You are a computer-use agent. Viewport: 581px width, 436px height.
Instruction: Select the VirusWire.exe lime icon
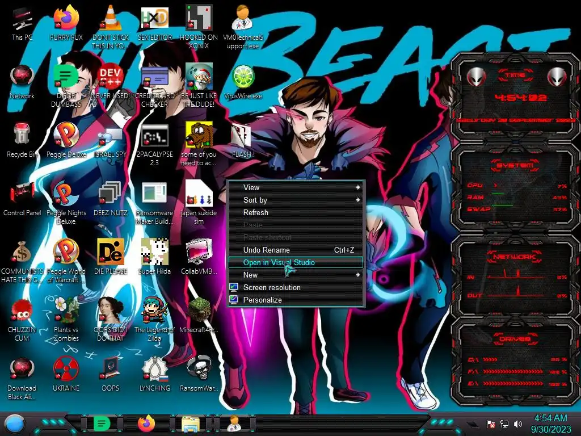tap(243, 82)
